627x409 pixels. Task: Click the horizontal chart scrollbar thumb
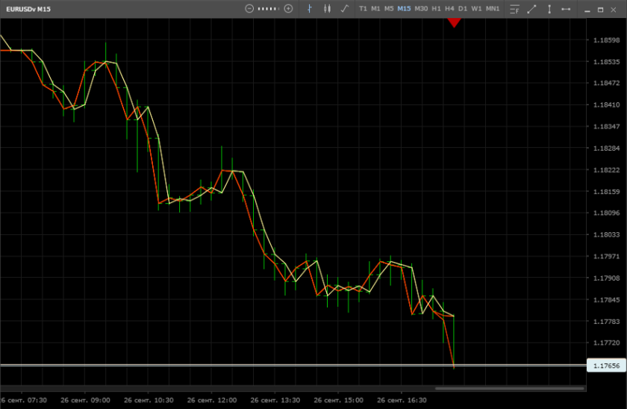[x=509, y=388]
